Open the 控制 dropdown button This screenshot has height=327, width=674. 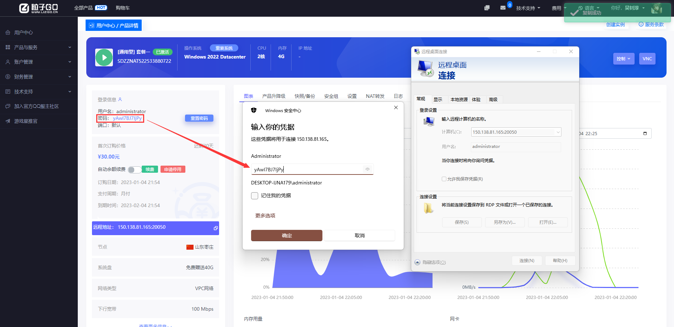coord(624,59)
